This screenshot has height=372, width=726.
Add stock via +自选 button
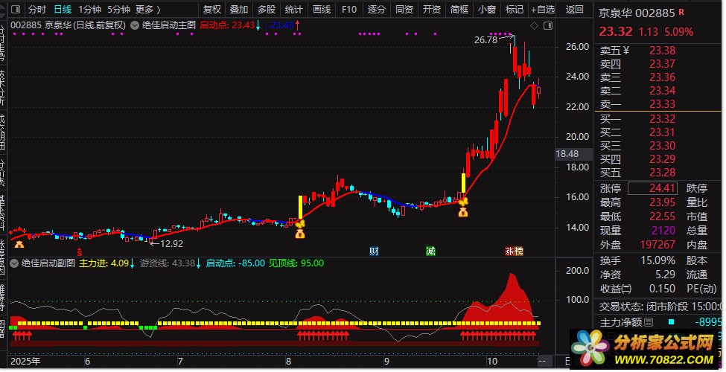(543, 9)
